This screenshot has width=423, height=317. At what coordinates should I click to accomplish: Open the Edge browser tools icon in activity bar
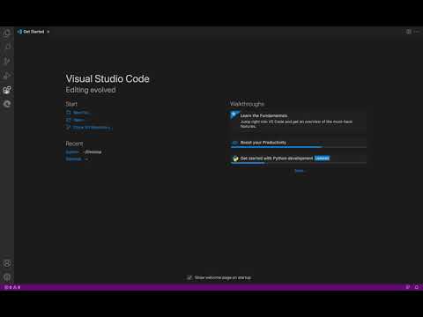[7, 104]
